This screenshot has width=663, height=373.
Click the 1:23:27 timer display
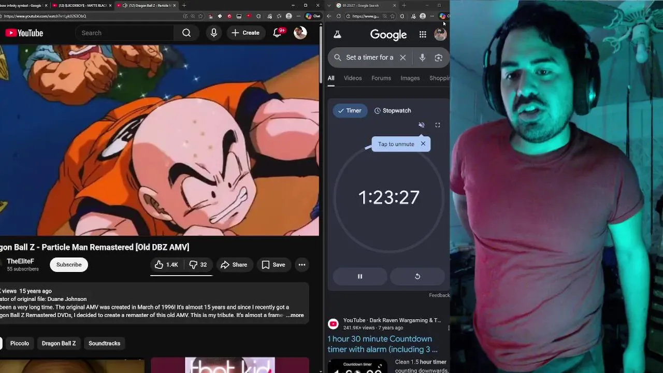click(388, 197)
